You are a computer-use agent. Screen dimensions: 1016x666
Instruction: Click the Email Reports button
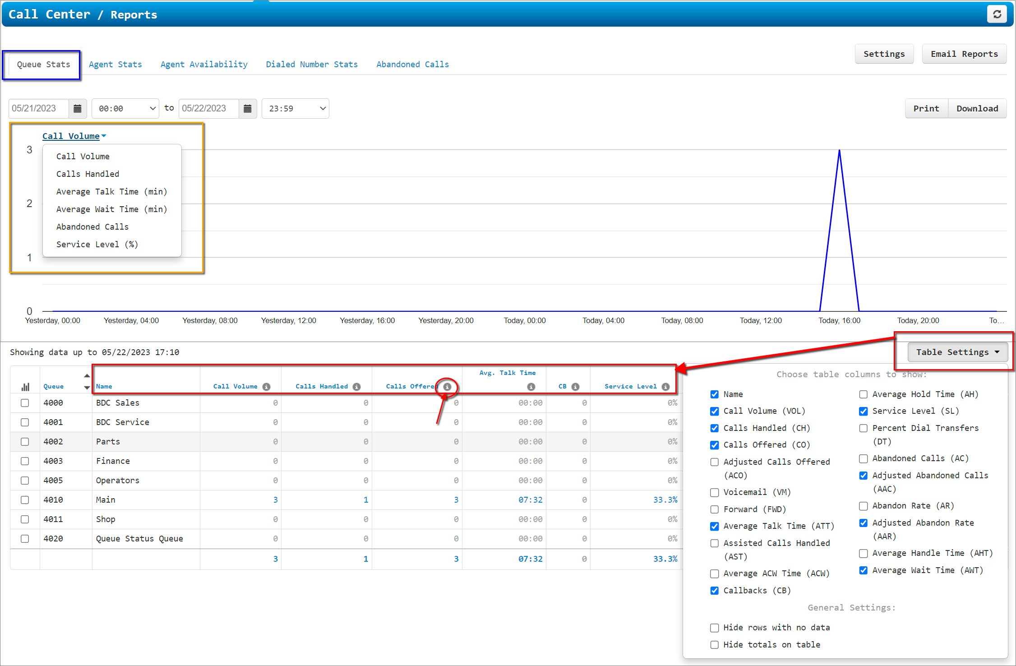pos(965,54)
